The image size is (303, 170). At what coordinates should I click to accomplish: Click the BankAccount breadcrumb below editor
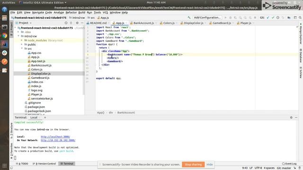(126, 112)
